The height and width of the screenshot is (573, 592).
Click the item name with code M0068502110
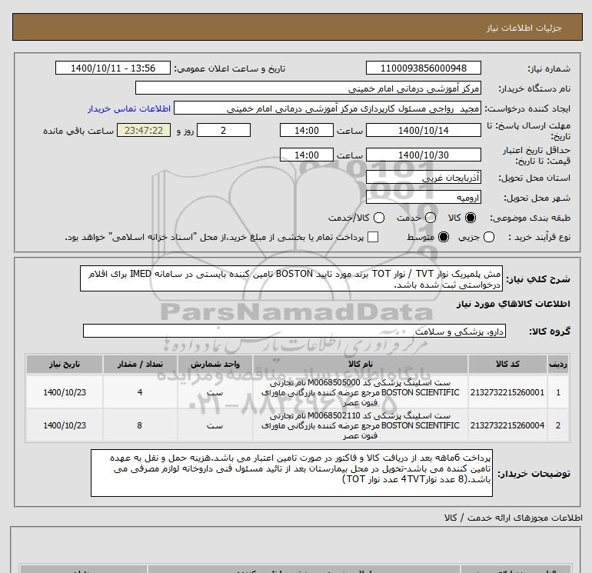(360, 425)
